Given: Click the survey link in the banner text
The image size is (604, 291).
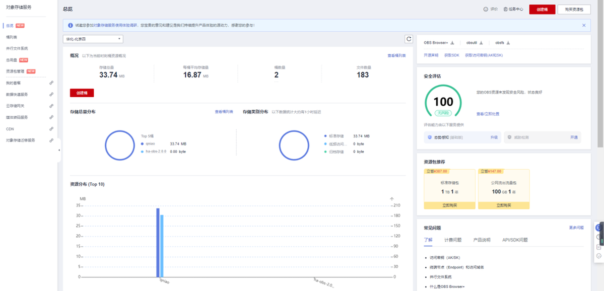Looking at the screenshot, I should [115, 25].
